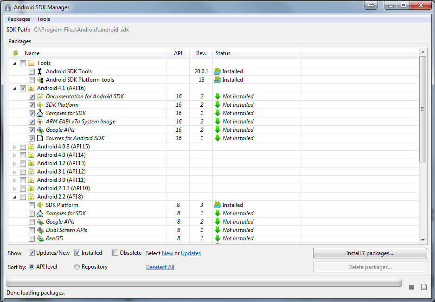Collapse the Android 2.2 (API 8) group
Image resolution: width=435 pixels, height=302 pixels.
[14, 197]
